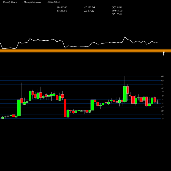Click the 'OC: 0.92' value
171x171 pixels.
(117, 8)
